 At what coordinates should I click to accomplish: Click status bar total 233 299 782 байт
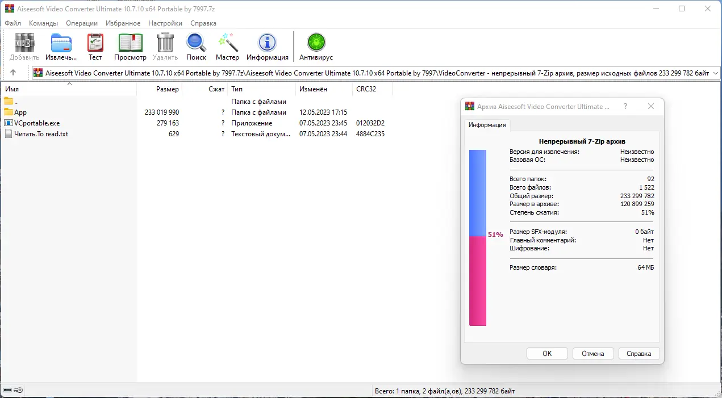coord(490,391)
